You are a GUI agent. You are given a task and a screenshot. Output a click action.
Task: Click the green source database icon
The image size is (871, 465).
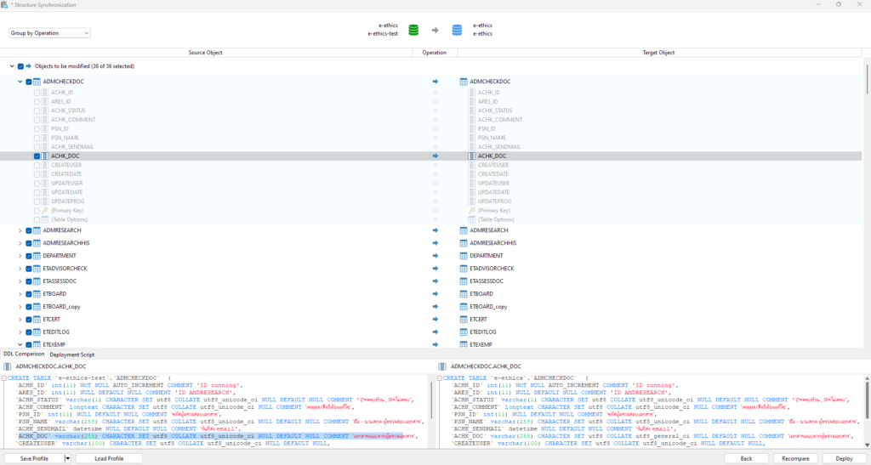tap(413, 30)
